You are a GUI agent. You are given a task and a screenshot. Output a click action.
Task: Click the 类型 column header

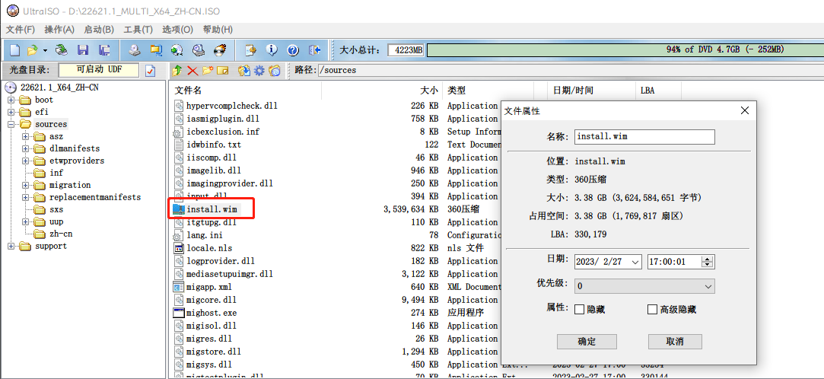pos(488,91)
